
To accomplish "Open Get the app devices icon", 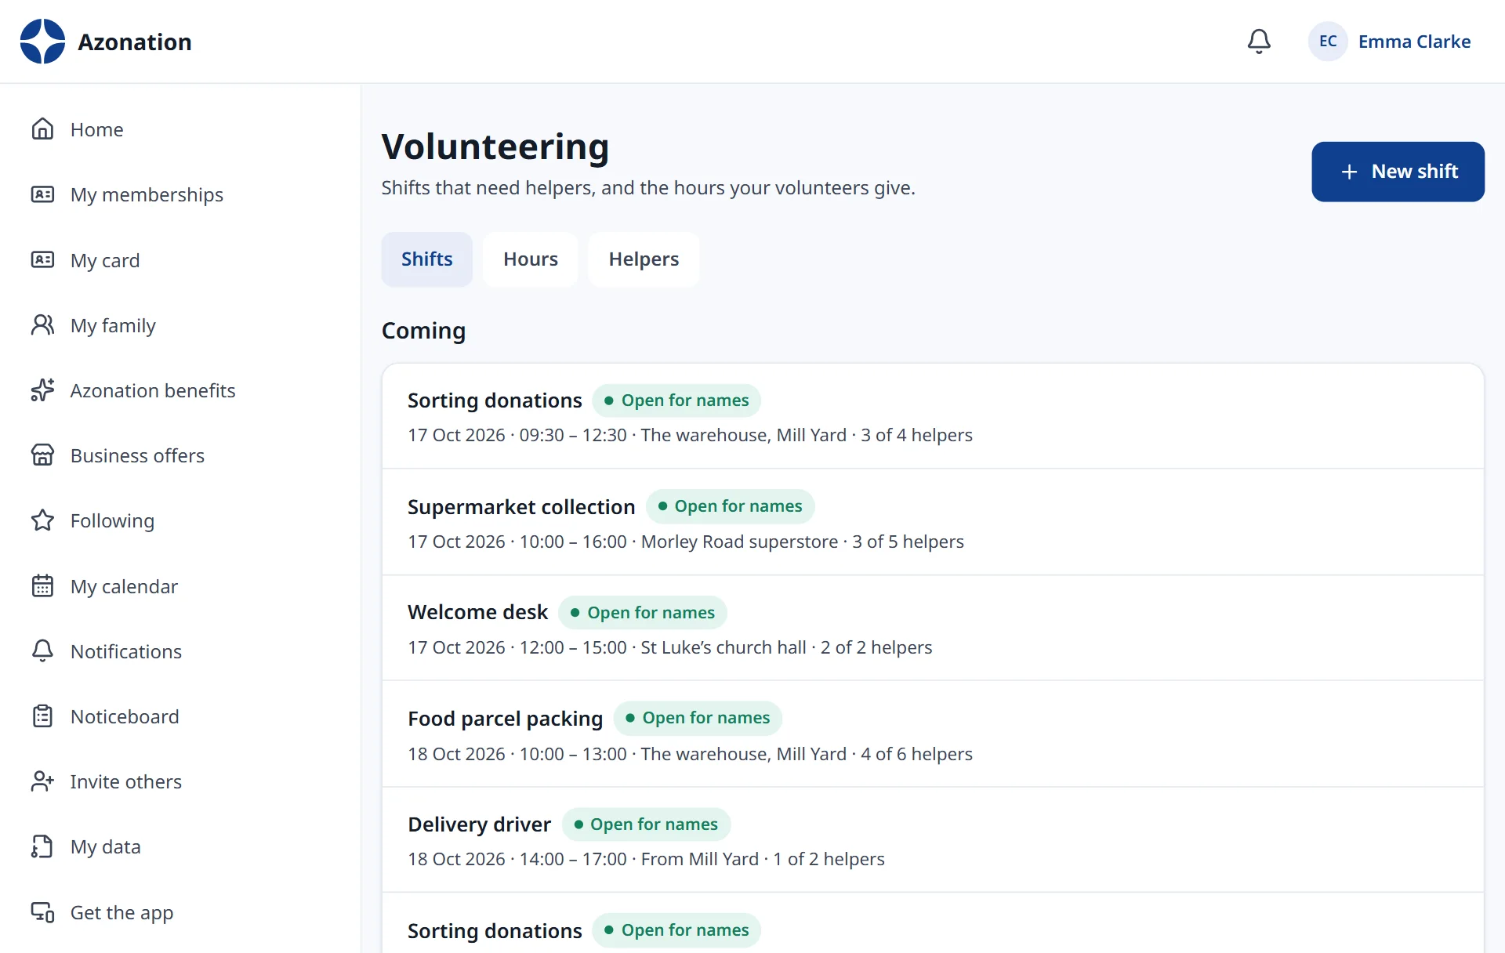I will coord(42,911).
